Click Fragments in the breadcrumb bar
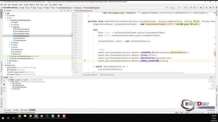Image resolution: width=218 pixels, height=122 pixels. 77,7
